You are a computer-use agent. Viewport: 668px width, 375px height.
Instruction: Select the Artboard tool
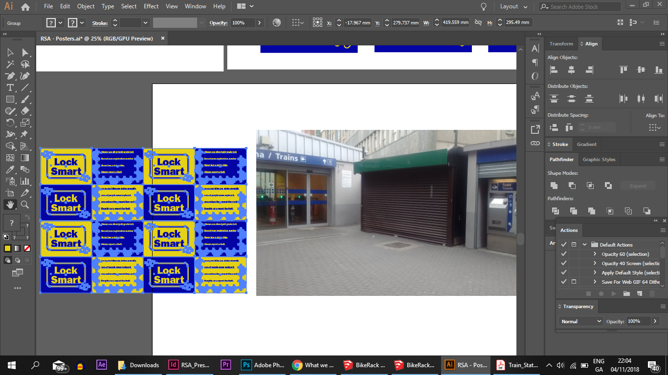10,193
